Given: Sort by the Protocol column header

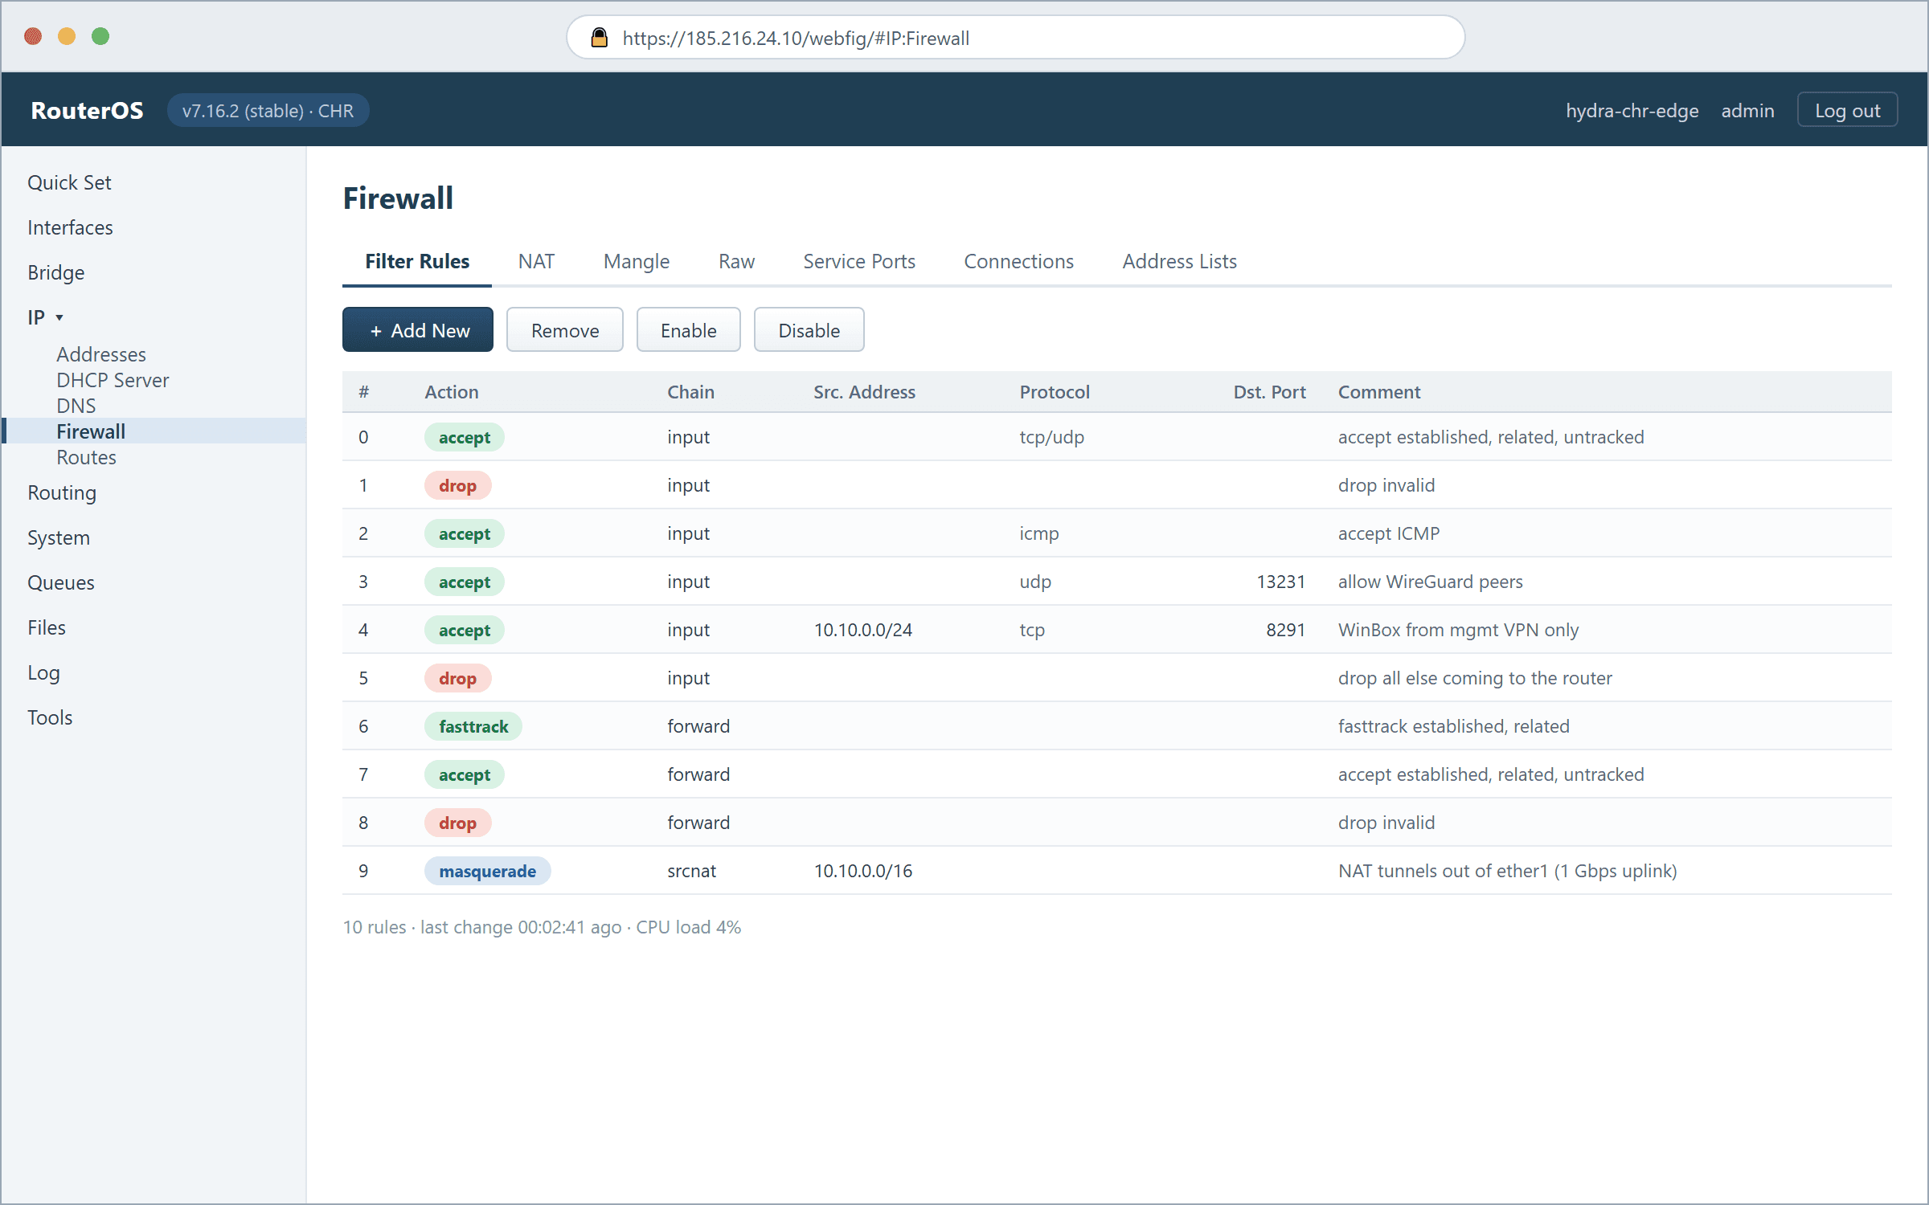Looking at the screenshot, I should (x=1055, y=391).
